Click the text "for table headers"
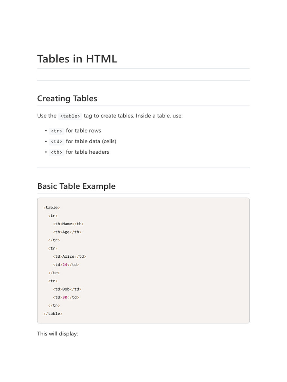The height and width of the screenshot is (382, 287). pyautogui.click(x=87, y=152)
